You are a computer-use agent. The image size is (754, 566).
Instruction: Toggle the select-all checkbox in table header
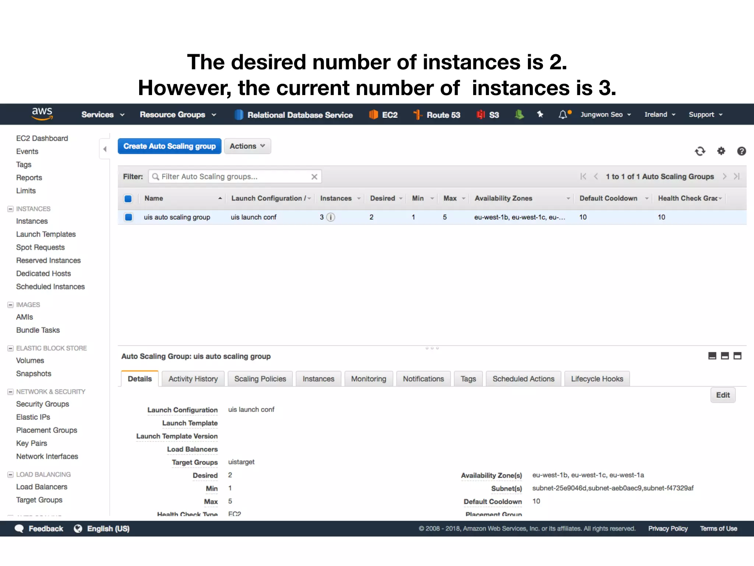(128, 199)
